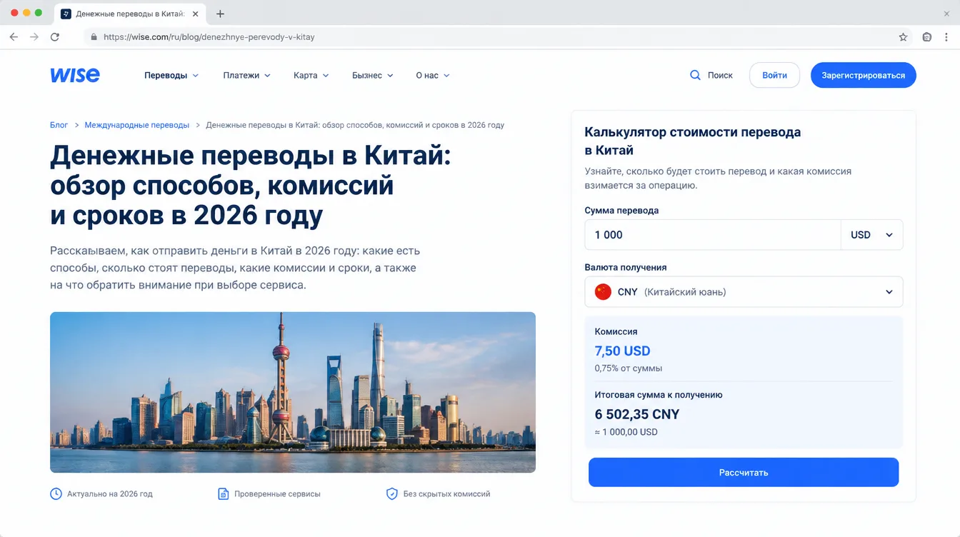Click the document icon near 'Проверенные сервисы'
This screenshot has width=960, height=537.
tap(224, 493)
